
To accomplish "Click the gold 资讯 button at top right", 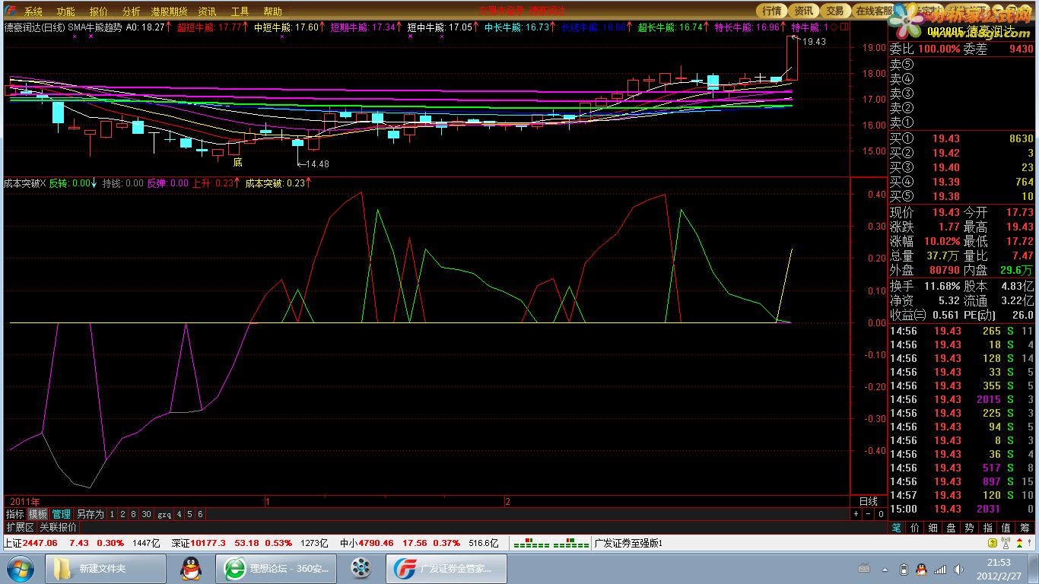I will pos(804,11).
